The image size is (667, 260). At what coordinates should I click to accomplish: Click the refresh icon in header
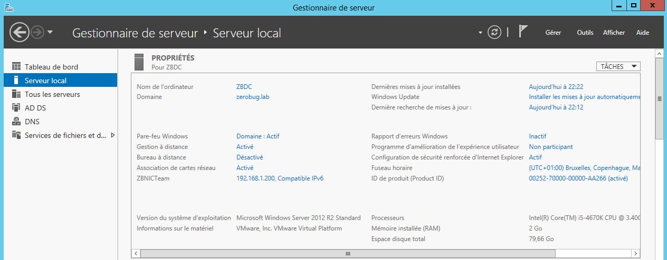coord(494,33)
